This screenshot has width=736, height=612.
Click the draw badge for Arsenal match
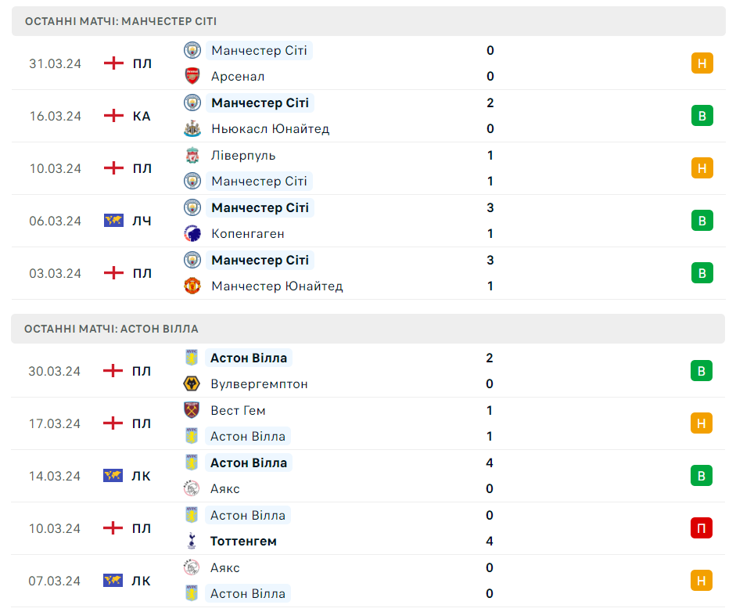pos(702,63)
